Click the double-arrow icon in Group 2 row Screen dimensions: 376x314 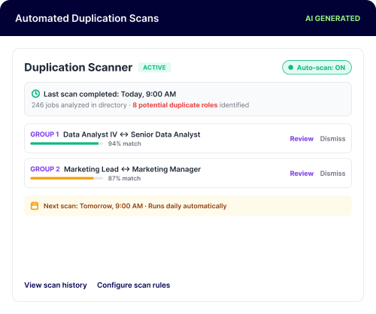click(126, 170)
